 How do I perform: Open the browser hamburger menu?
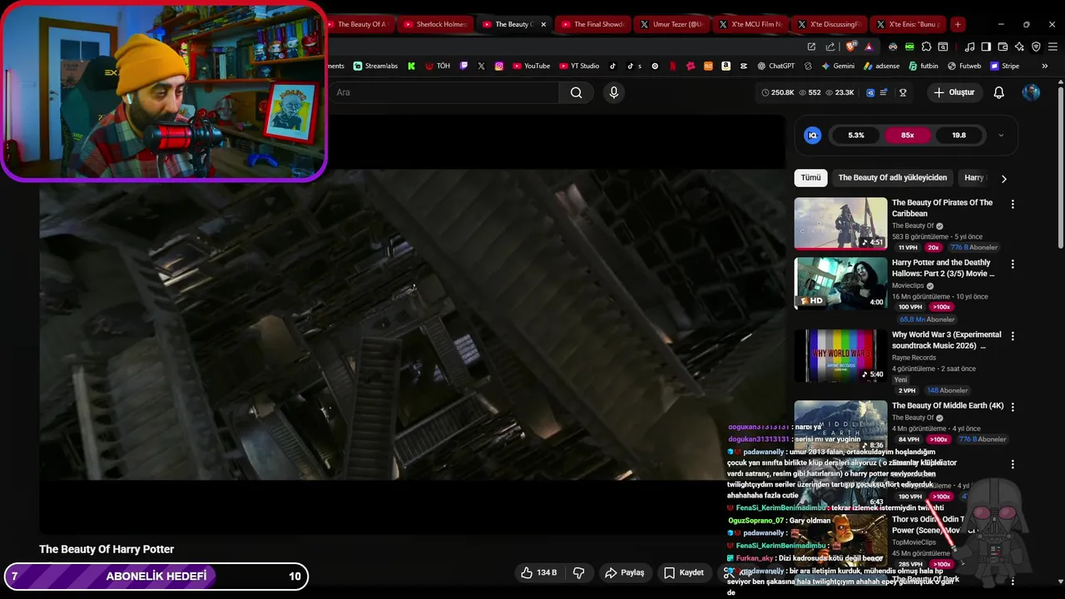click(x=1053, y=47)
